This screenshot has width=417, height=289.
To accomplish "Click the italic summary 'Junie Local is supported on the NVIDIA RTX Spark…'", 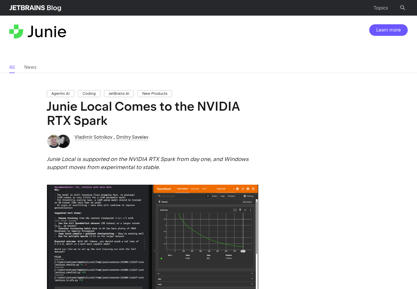I will pos(148,163).
